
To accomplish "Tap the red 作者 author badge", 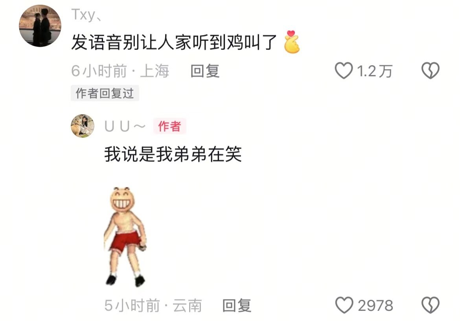I will pos(169,127).
